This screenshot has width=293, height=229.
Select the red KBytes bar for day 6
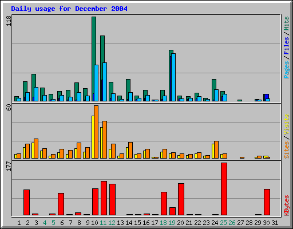point(61,204)
